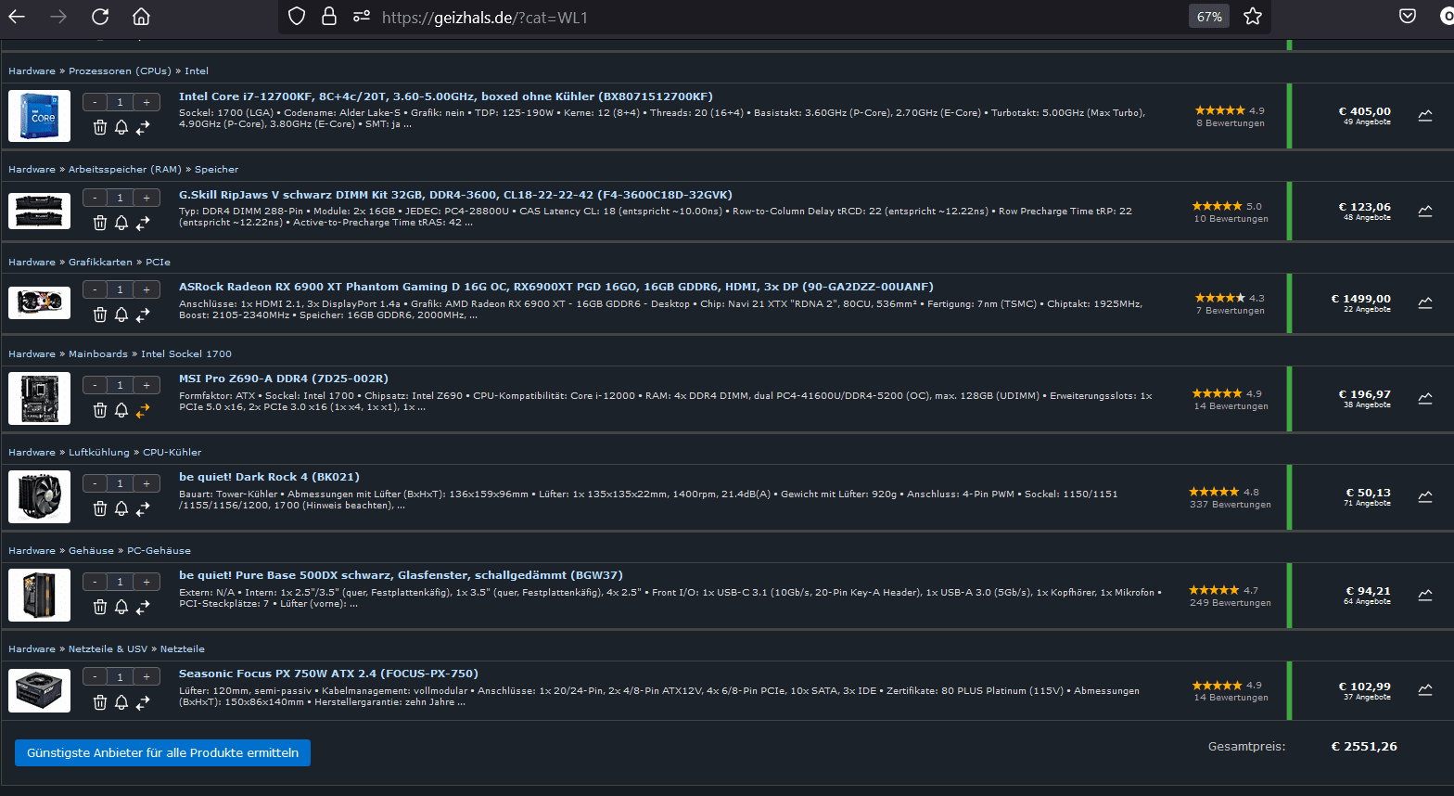Bell alert icon for Seasonic Focus PX 750W
The width and height of the screenshot is (1454, 796).
coord(121,702)
